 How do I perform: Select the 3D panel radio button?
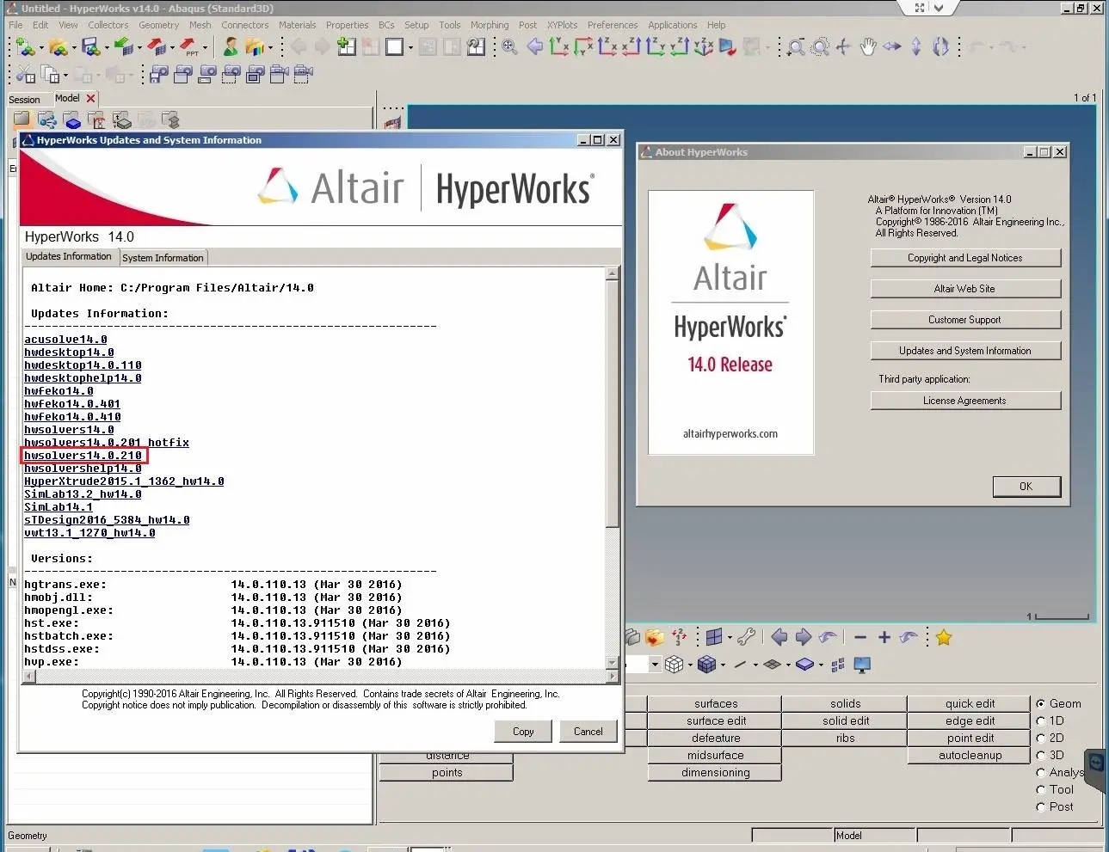coord(1040,755)
